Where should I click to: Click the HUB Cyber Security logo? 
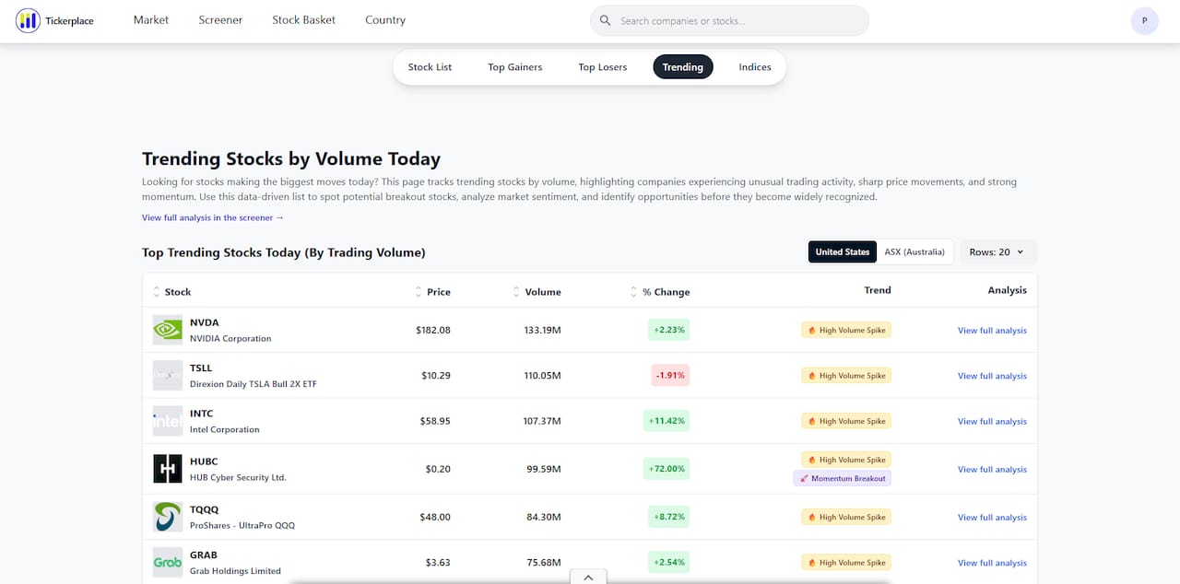tap(168, 469)
